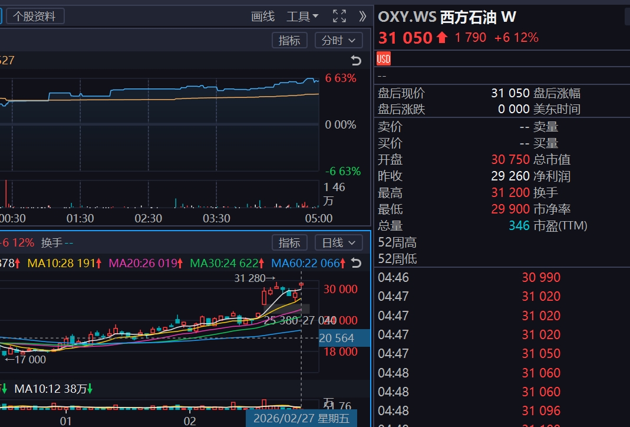
Task: Click 画线 draw line tool
Action: coord(263,17)
